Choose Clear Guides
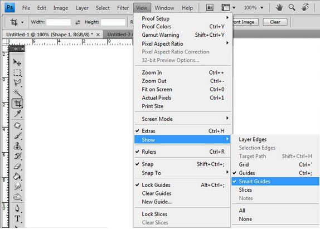This screenshot has height=229, width=320. (182, 193)
